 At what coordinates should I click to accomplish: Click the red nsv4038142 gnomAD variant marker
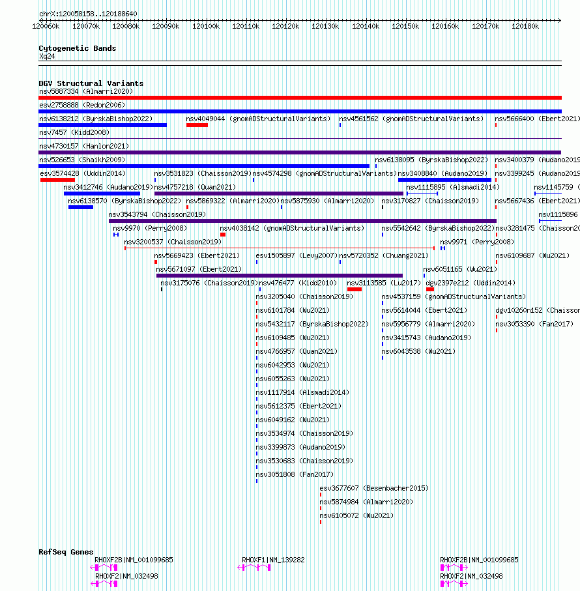(x=223, y=235)
